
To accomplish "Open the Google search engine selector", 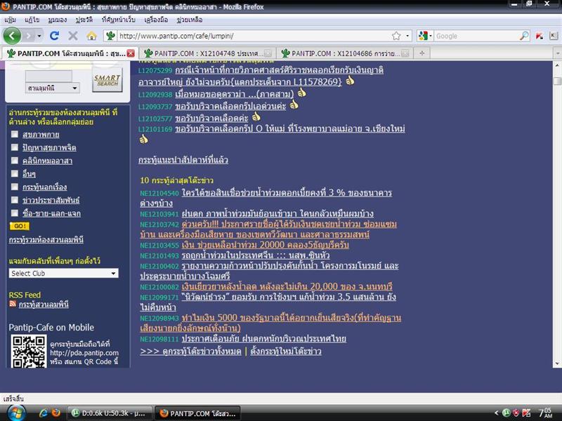I will pos(425,36).
